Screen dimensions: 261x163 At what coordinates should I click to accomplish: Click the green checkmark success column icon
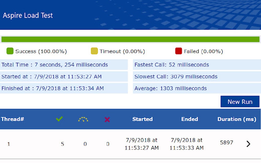59,119
